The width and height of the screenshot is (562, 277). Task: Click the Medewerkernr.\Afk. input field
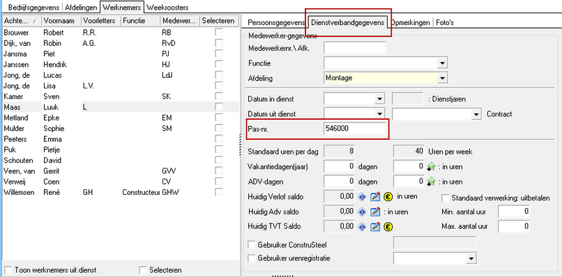click(x=354, y=47)
